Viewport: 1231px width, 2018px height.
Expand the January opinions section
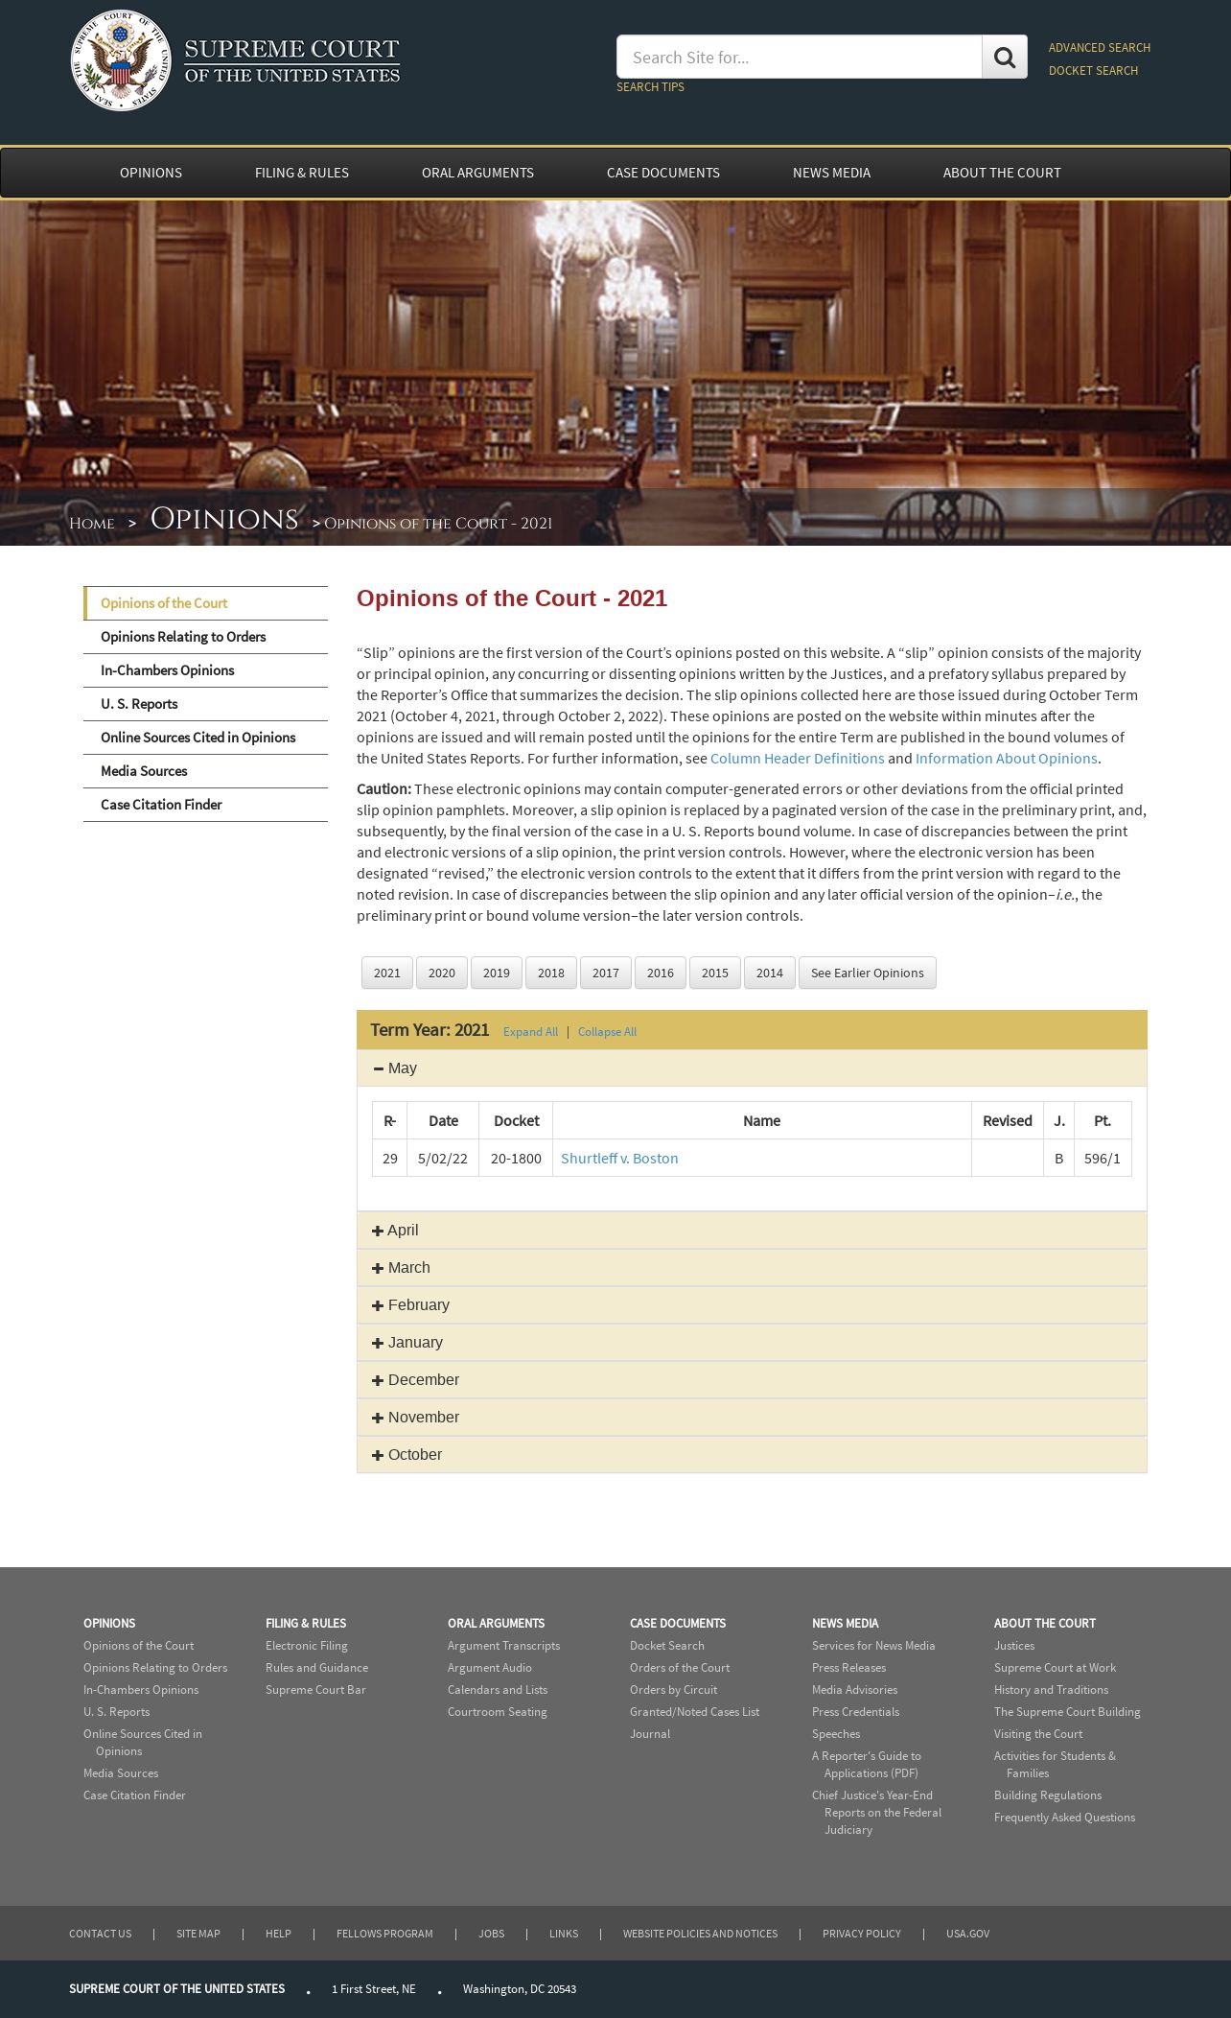point(752,1342)
